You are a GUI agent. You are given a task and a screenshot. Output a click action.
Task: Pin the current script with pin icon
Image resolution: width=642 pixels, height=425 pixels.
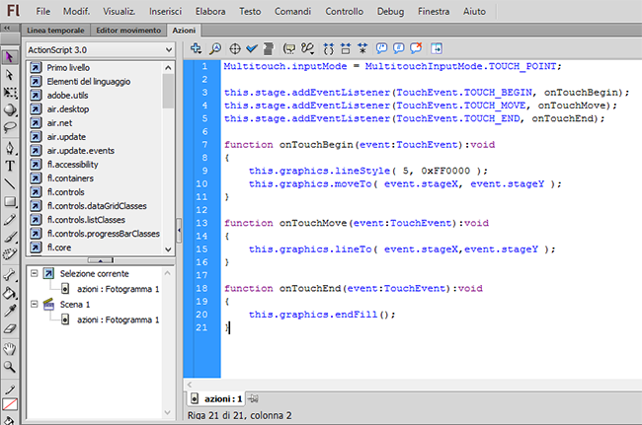(x=253, y=398)
